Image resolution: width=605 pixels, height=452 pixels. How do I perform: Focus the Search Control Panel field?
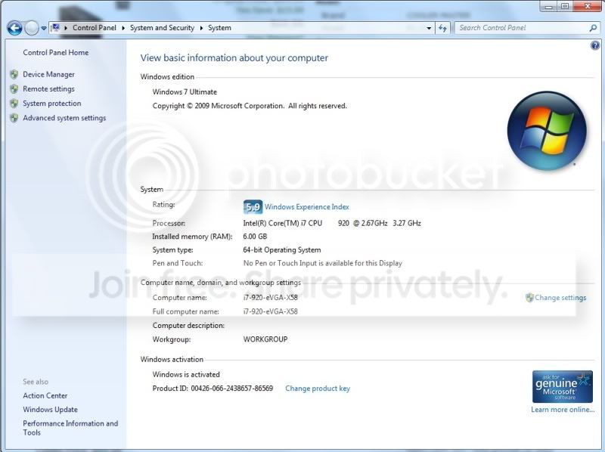pyautogui.click(x=523, y=28)
